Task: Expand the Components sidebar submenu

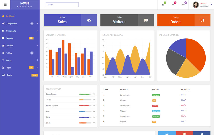Action: 37,23
